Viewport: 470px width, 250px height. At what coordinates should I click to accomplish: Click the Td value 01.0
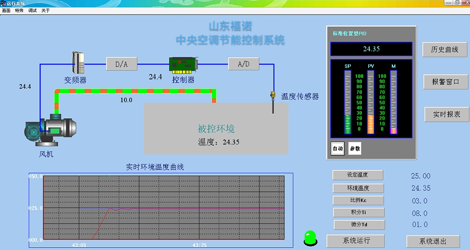(x=420, y=224)
